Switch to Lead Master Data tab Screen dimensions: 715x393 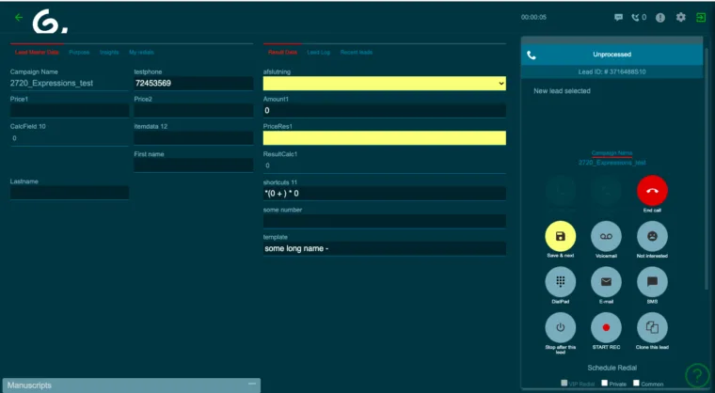[x=37, y=53]
